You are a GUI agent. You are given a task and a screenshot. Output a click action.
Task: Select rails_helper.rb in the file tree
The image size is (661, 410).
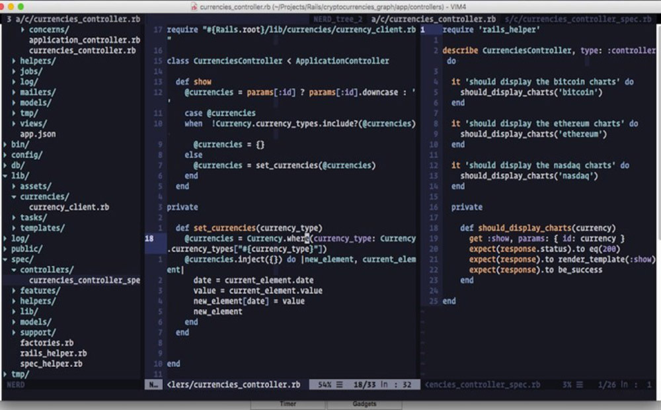point(53,353)
